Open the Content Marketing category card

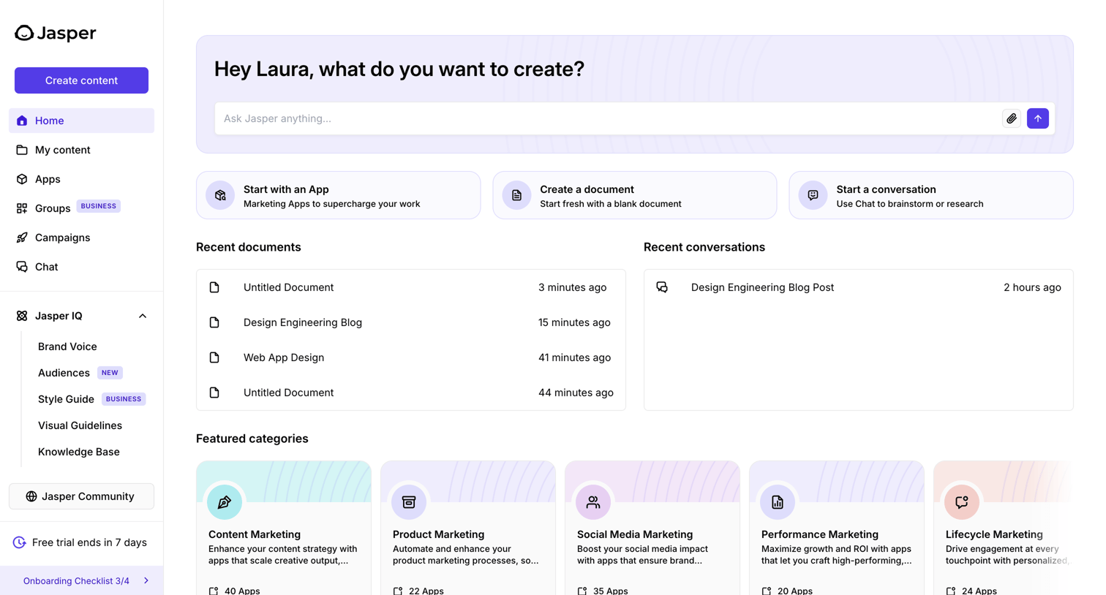coord(283,528)
